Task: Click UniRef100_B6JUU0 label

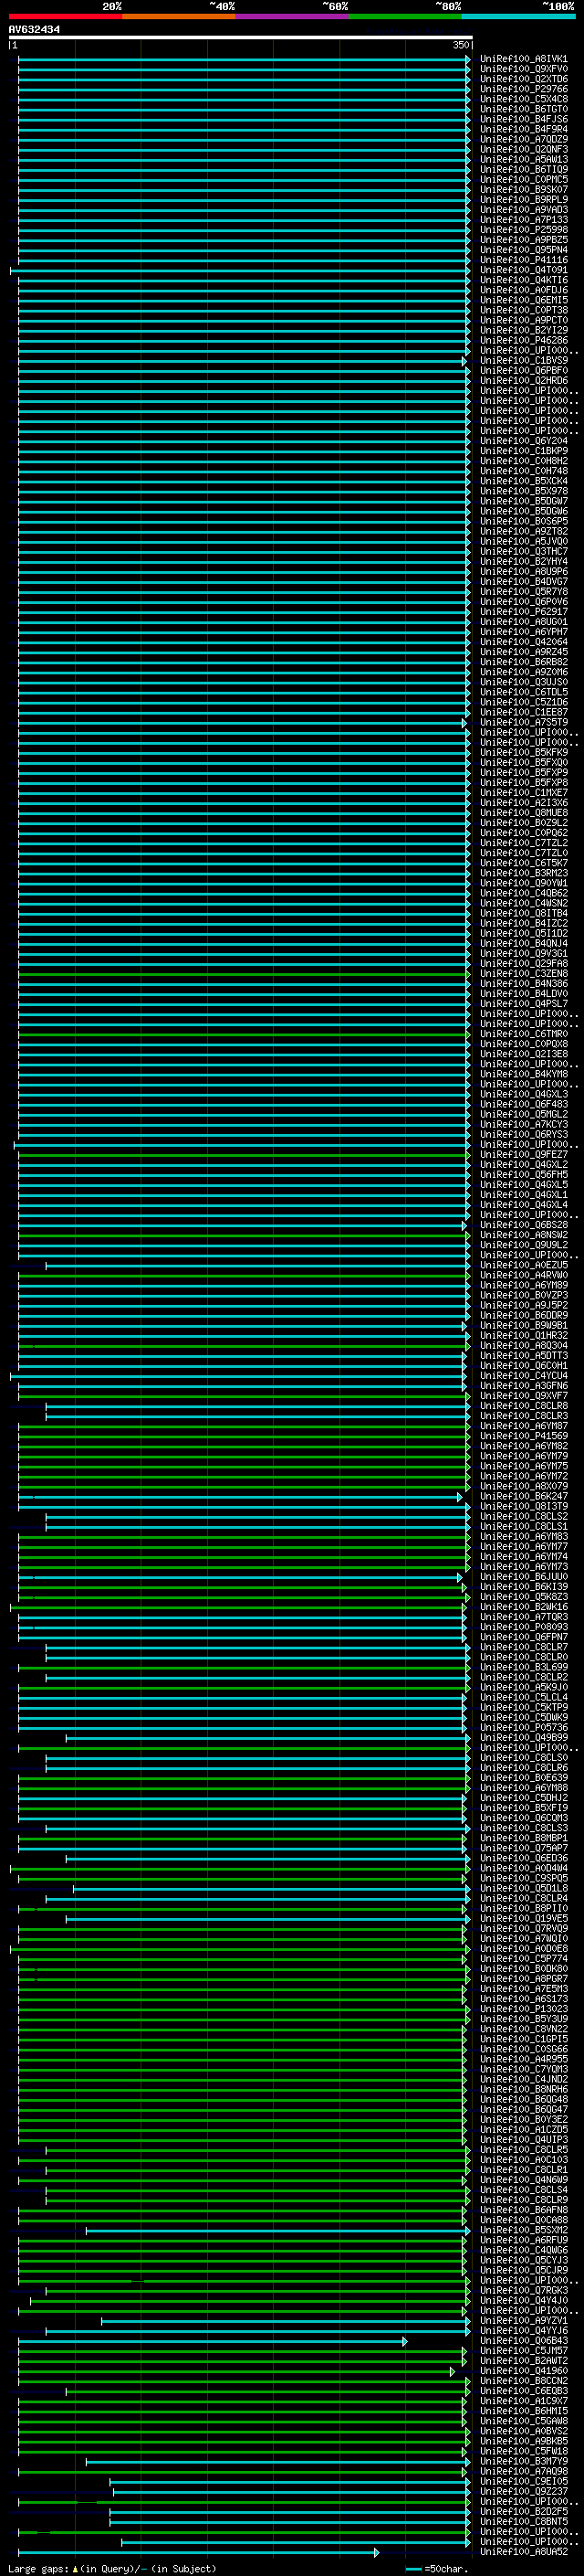Action: (x=523, y=1576)
